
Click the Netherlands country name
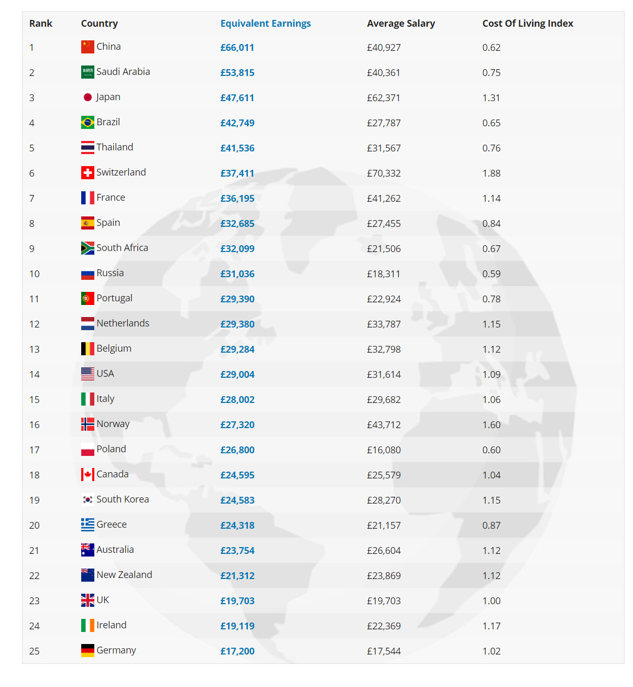(x=123, y=323)
